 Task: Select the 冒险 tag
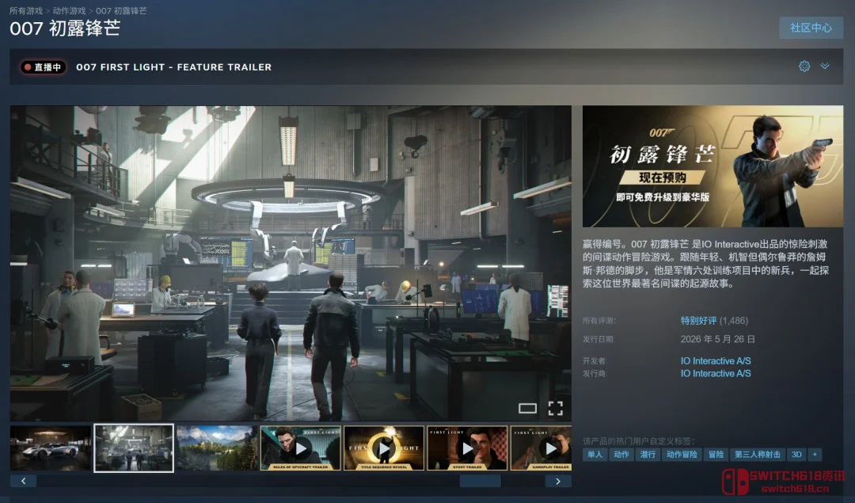point(716,455)
